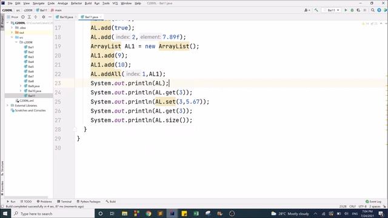Open Project panel settings gear

44,17
